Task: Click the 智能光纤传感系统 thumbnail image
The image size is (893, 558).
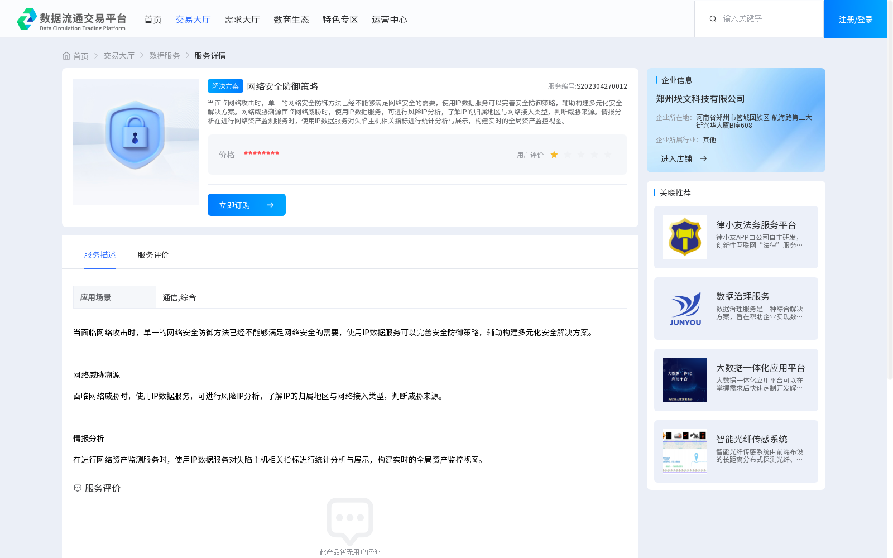Action: pos(685,451)
